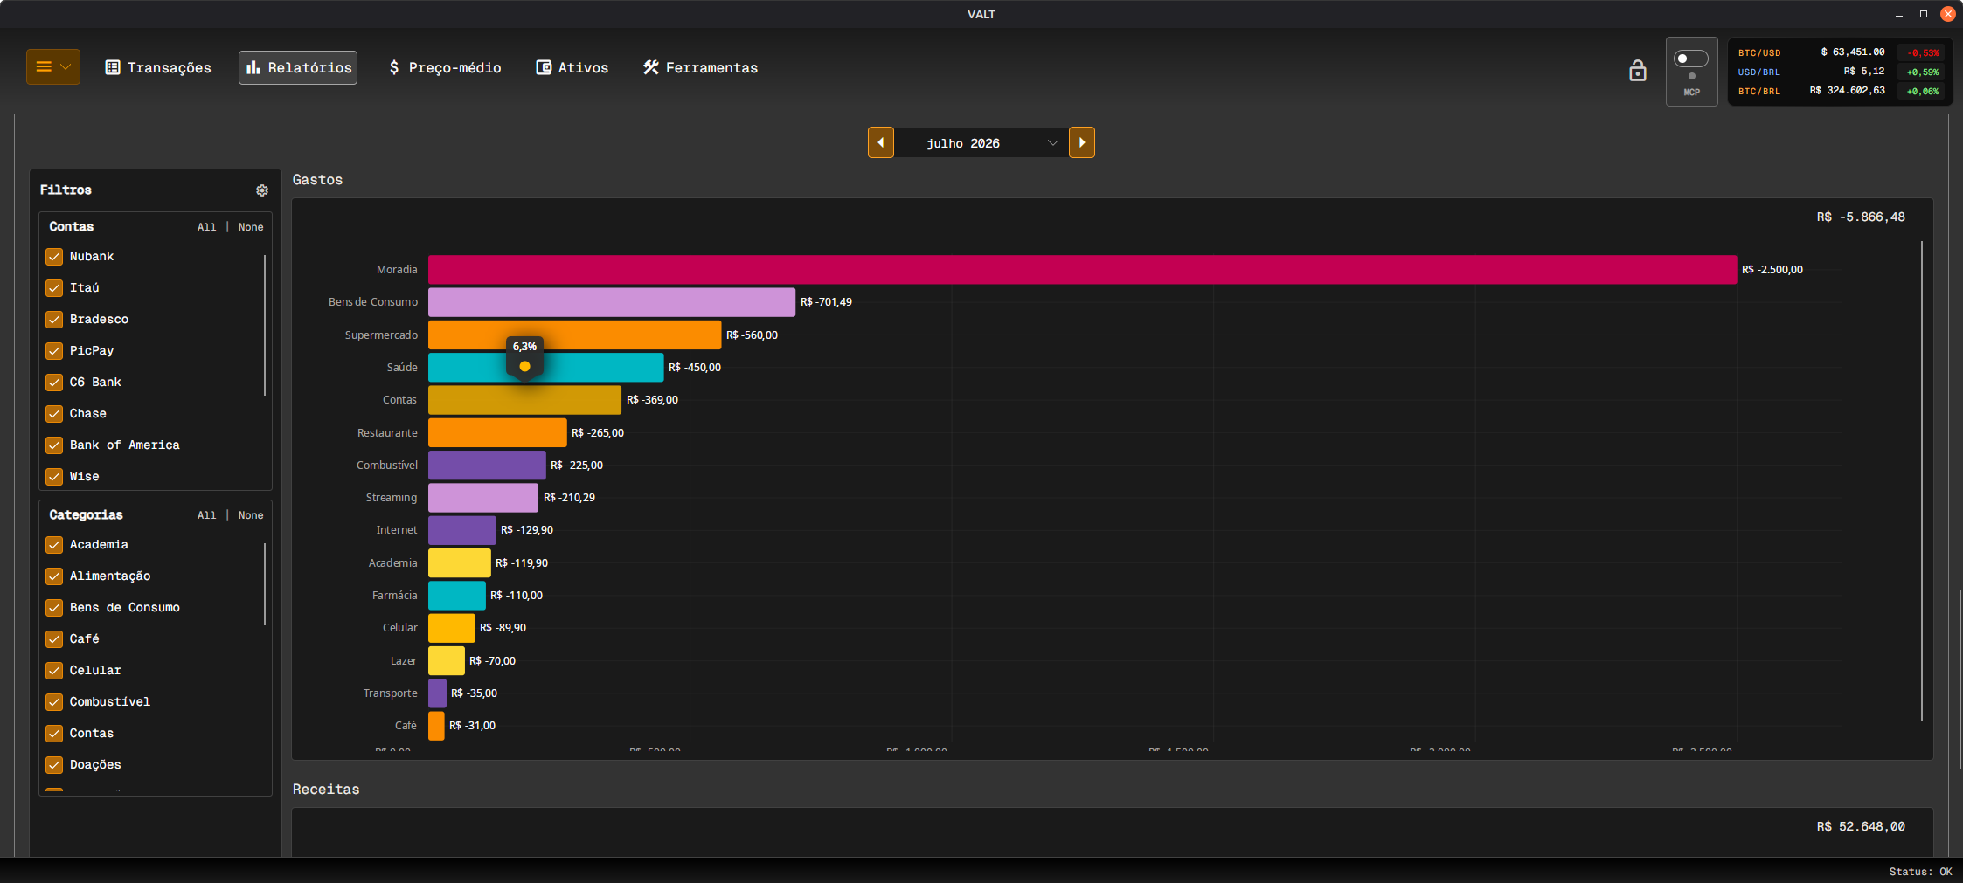The image size is (1963, 883).
Task: Switch to the Relatórios tab
Action: (x=298, y=67)
